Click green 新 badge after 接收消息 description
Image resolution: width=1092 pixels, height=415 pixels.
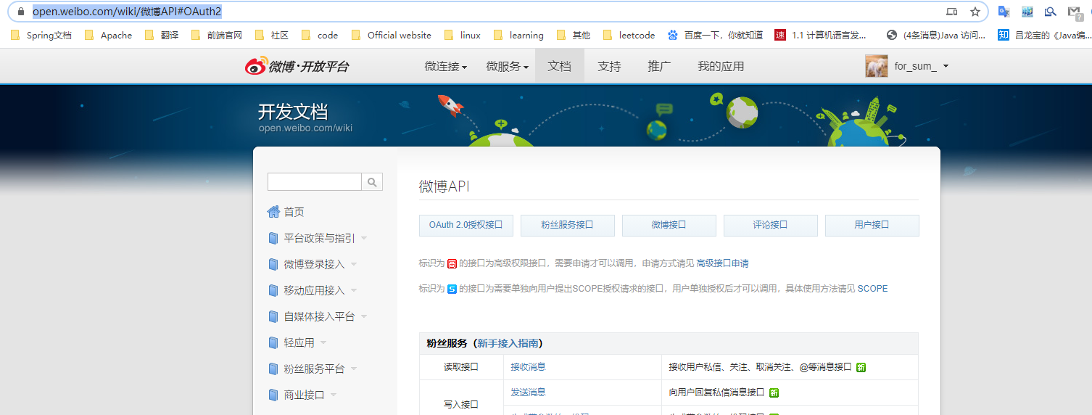coord(861,367)
